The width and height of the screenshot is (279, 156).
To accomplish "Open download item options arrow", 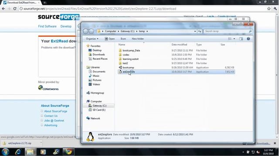I will point(41,143).
